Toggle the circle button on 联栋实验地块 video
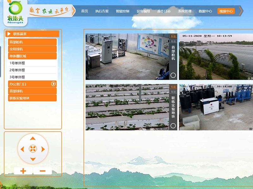 click(173, 126)
